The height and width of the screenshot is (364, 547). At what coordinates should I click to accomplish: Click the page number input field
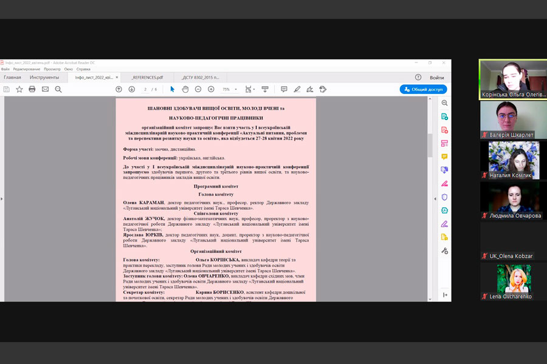point(146,89)
